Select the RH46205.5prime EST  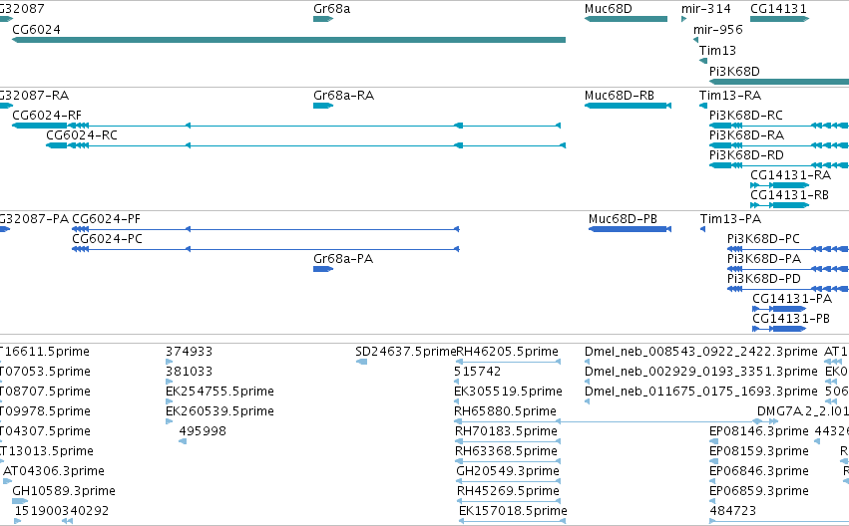[508, 352]
